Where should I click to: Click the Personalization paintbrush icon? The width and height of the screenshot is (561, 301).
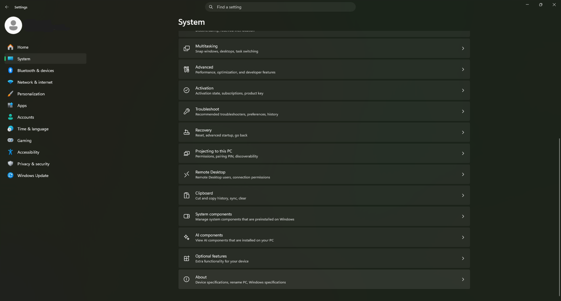pos(11,94)
